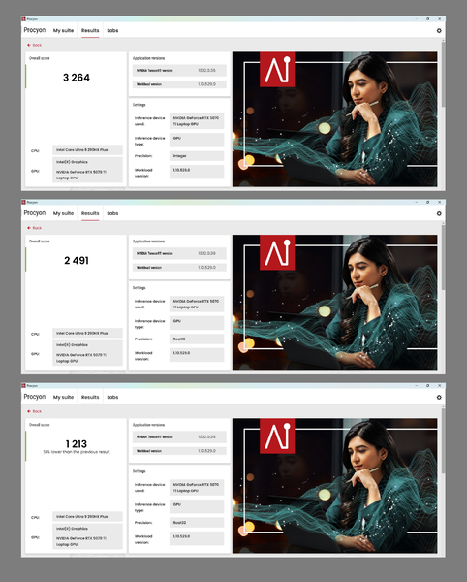
Task: Click the Precision field showing integer
Action: pyautogui.click(x=197, y=156)
